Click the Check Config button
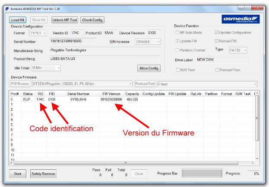Screen dimensions: 269x187 click(92, 20)
